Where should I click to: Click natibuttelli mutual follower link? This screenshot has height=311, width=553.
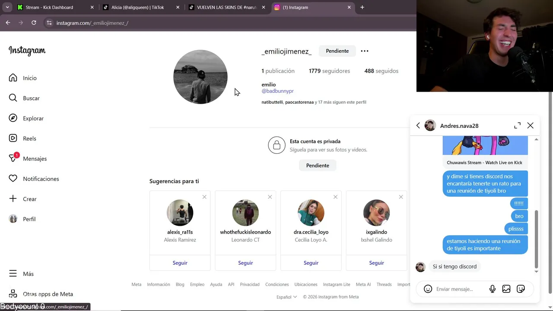click(x=272, y=102)
